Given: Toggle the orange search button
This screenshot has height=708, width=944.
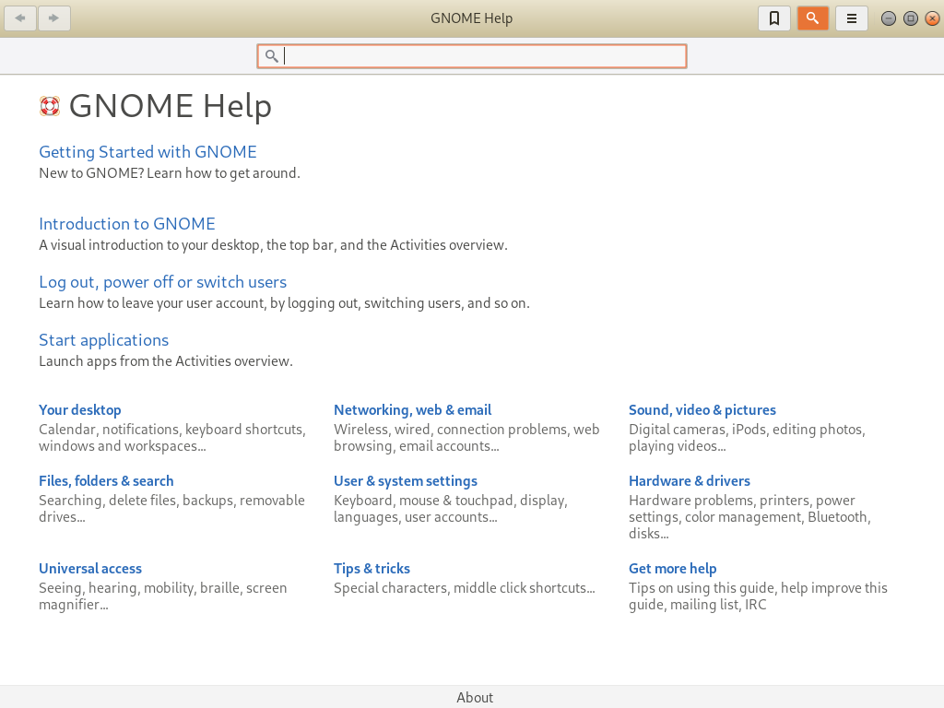Looking at the screenshot, I should [813, 18].
